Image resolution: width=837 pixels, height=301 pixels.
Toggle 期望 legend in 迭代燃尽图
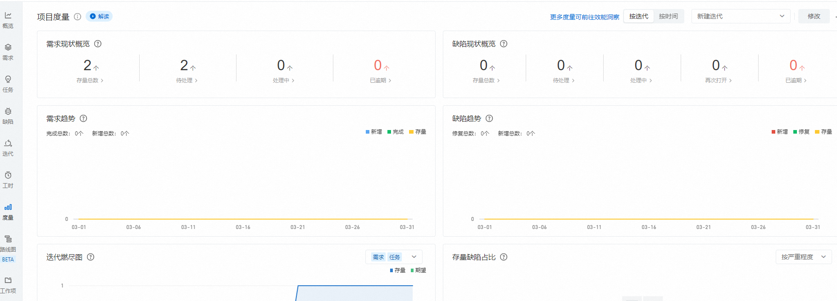418,270
